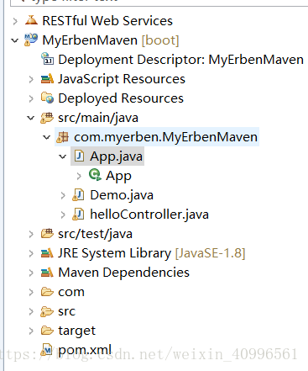Expand the target folder

point(31,331)
